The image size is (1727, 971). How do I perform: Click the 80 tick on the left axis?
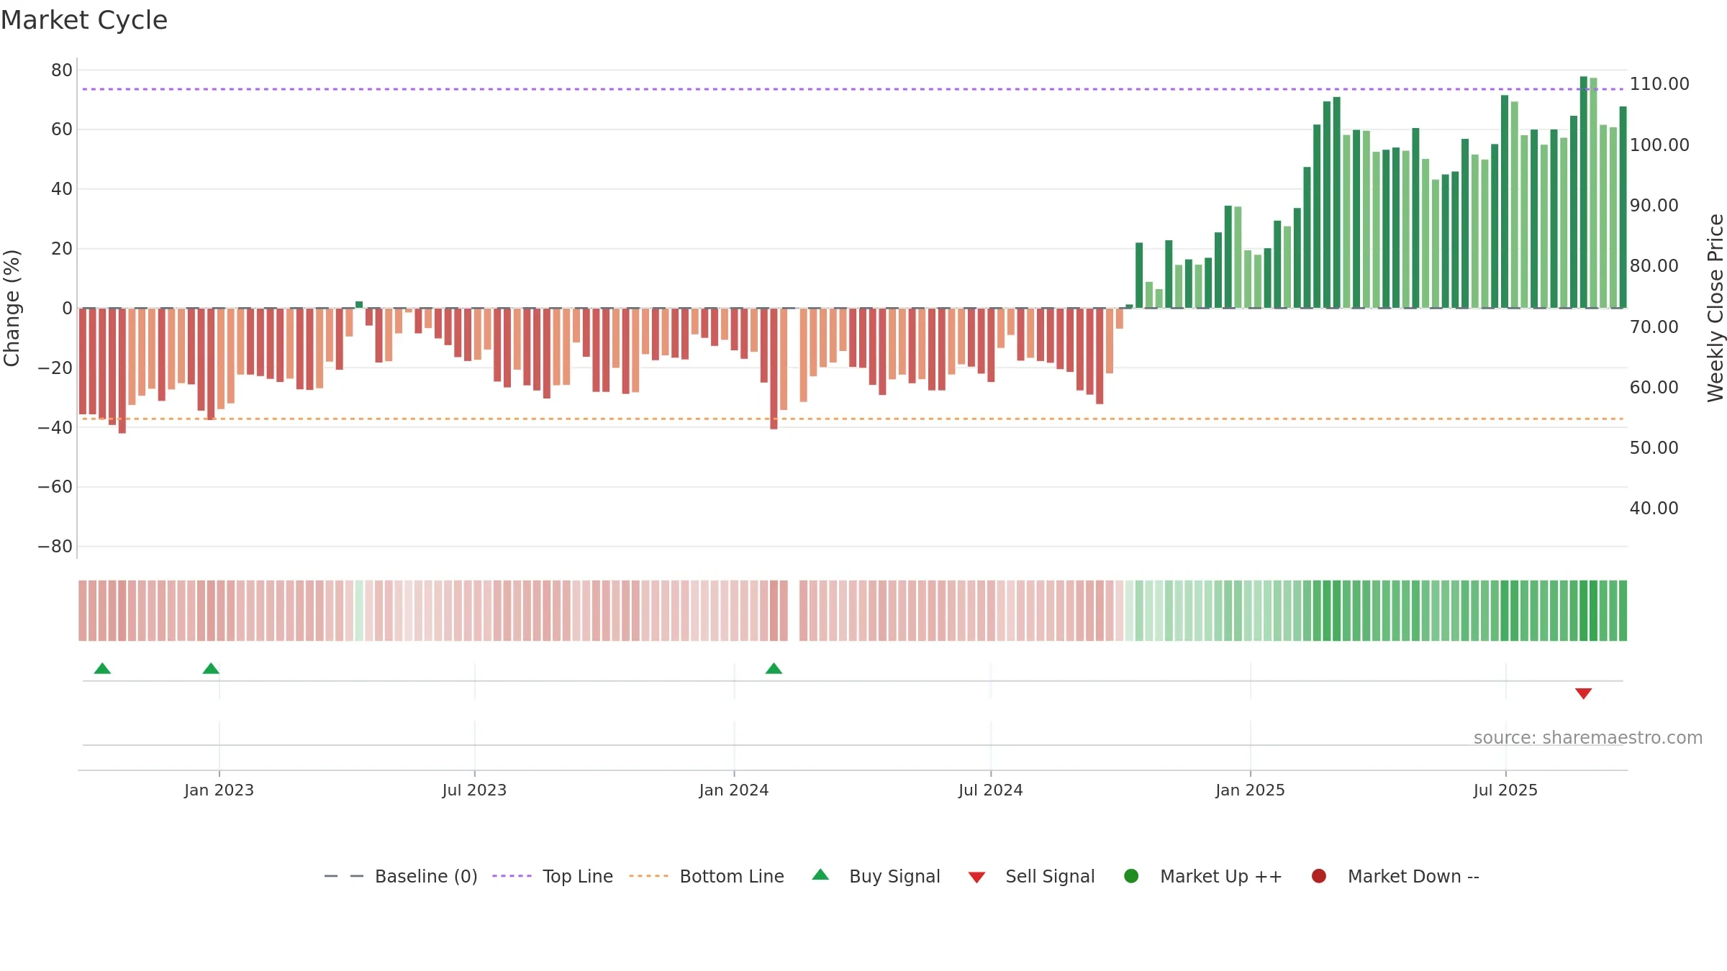62,70
